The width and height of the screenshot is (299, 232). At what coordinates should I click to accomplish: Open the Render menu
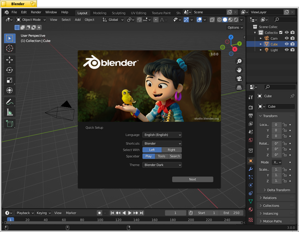36,12
